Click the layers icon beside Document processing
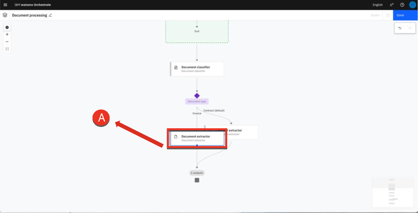 pos(5,15)
